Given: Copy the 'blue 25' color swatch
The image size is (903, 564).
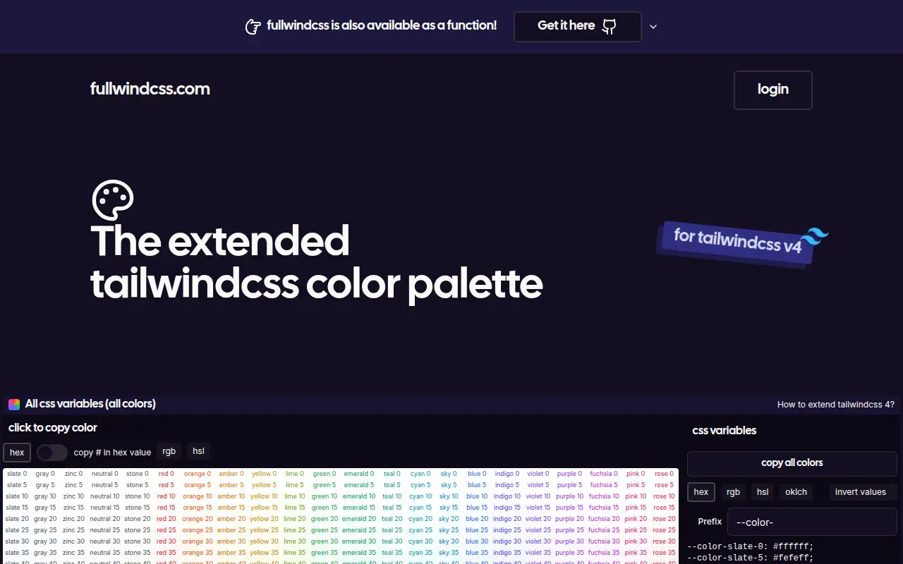Looking at the screenshot, I should tap(477, 530).
